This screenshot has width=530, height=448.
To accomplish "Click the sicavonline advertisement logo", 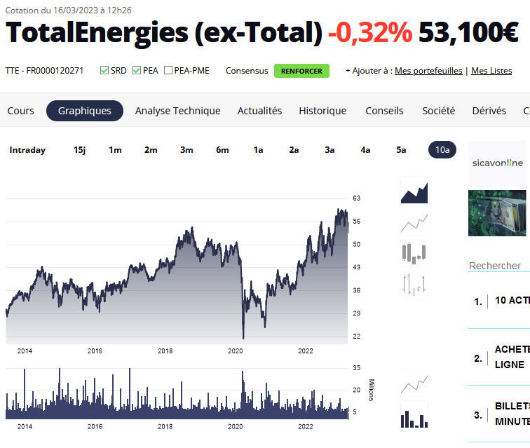I will (497, 163).
